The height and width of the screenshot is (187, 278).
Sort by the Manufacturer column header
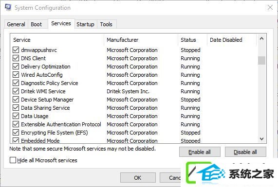pyautogui.click(x=141, y=40)
